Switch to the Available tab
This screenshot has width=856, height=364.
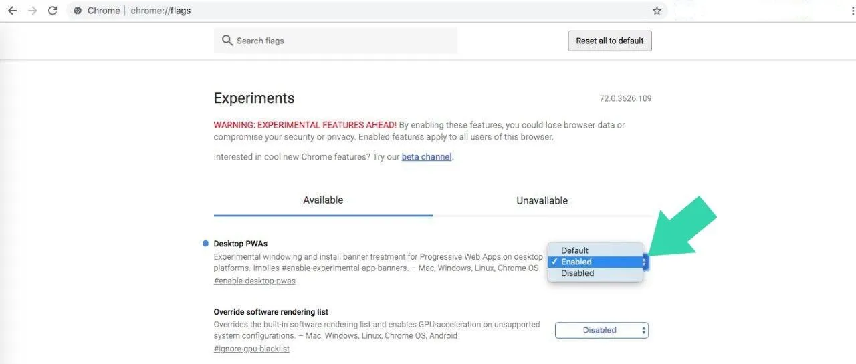(x=323, y=200)
